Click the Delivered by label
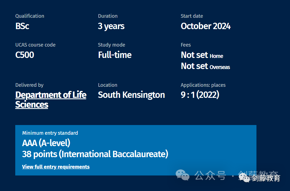The height and width of the screenshot is (191, 290). (x=29, y=85)
